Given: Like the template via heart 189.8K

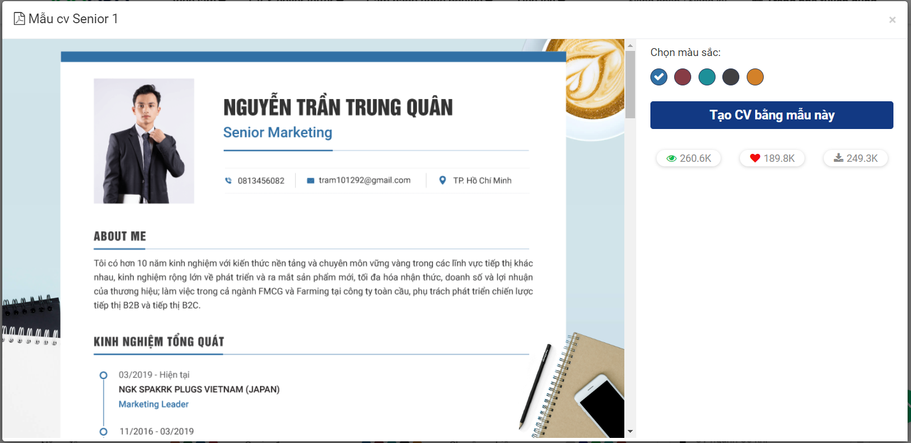Looking at the screenshot, I should (x=772, y=158).
